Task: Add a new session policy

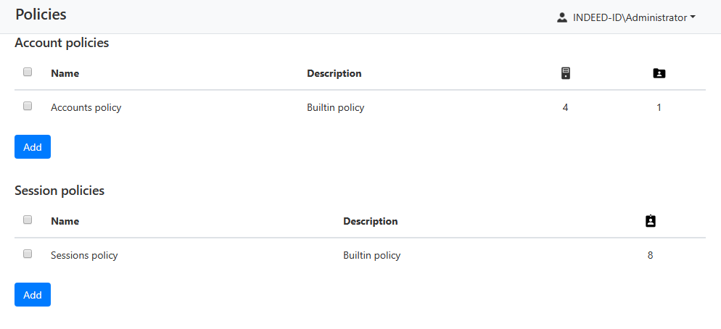Action: click(33, 295)
